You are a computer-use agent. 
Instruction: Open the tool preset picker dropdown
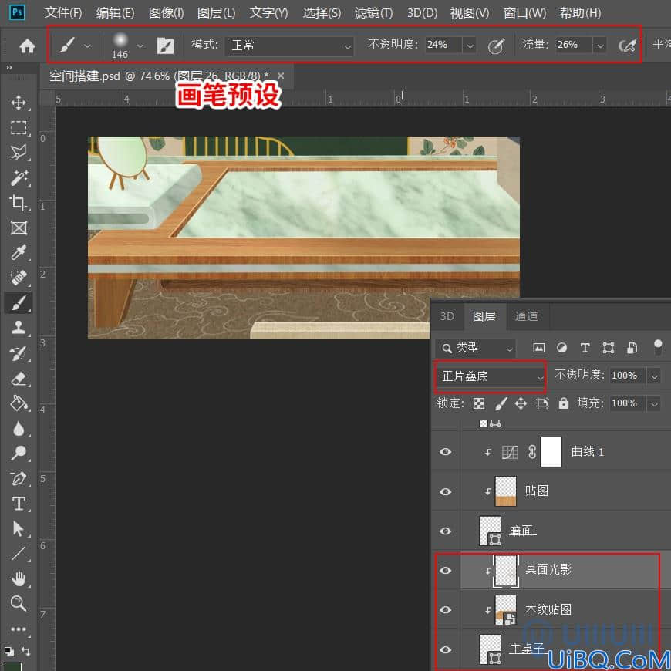pyautogui.click(x=87, y=46)
